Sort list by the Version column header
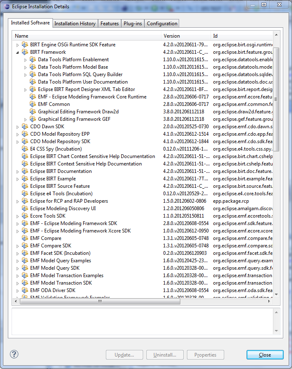 [186, 36]
